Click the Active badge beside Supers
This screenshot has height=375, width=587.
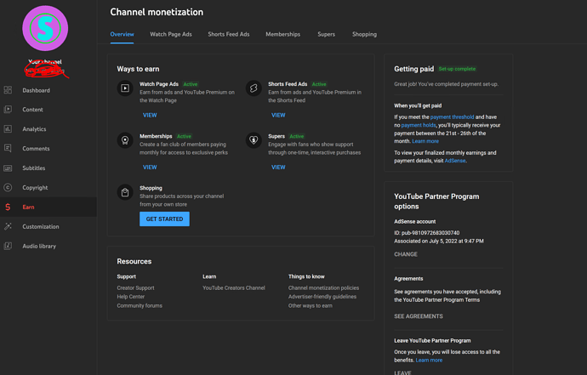(x=297, y=136)
